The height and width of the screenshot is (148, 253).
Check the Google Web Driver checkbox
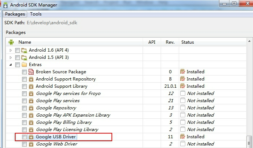point(24,144)
